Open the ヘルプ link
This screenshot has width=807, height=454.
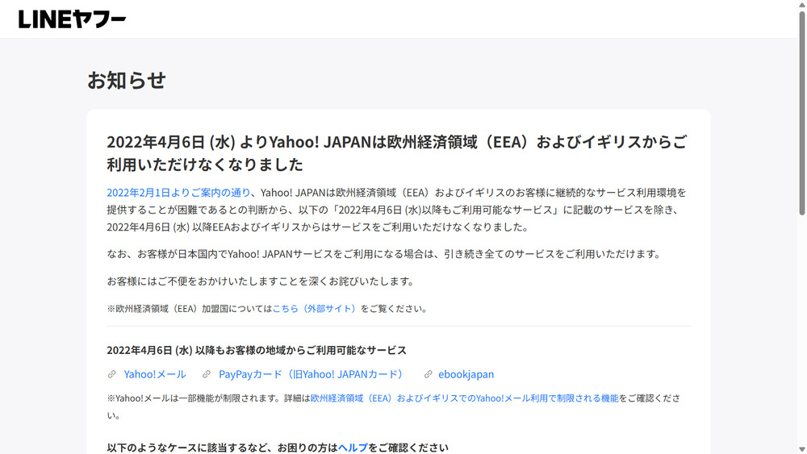tap(353, 448)
